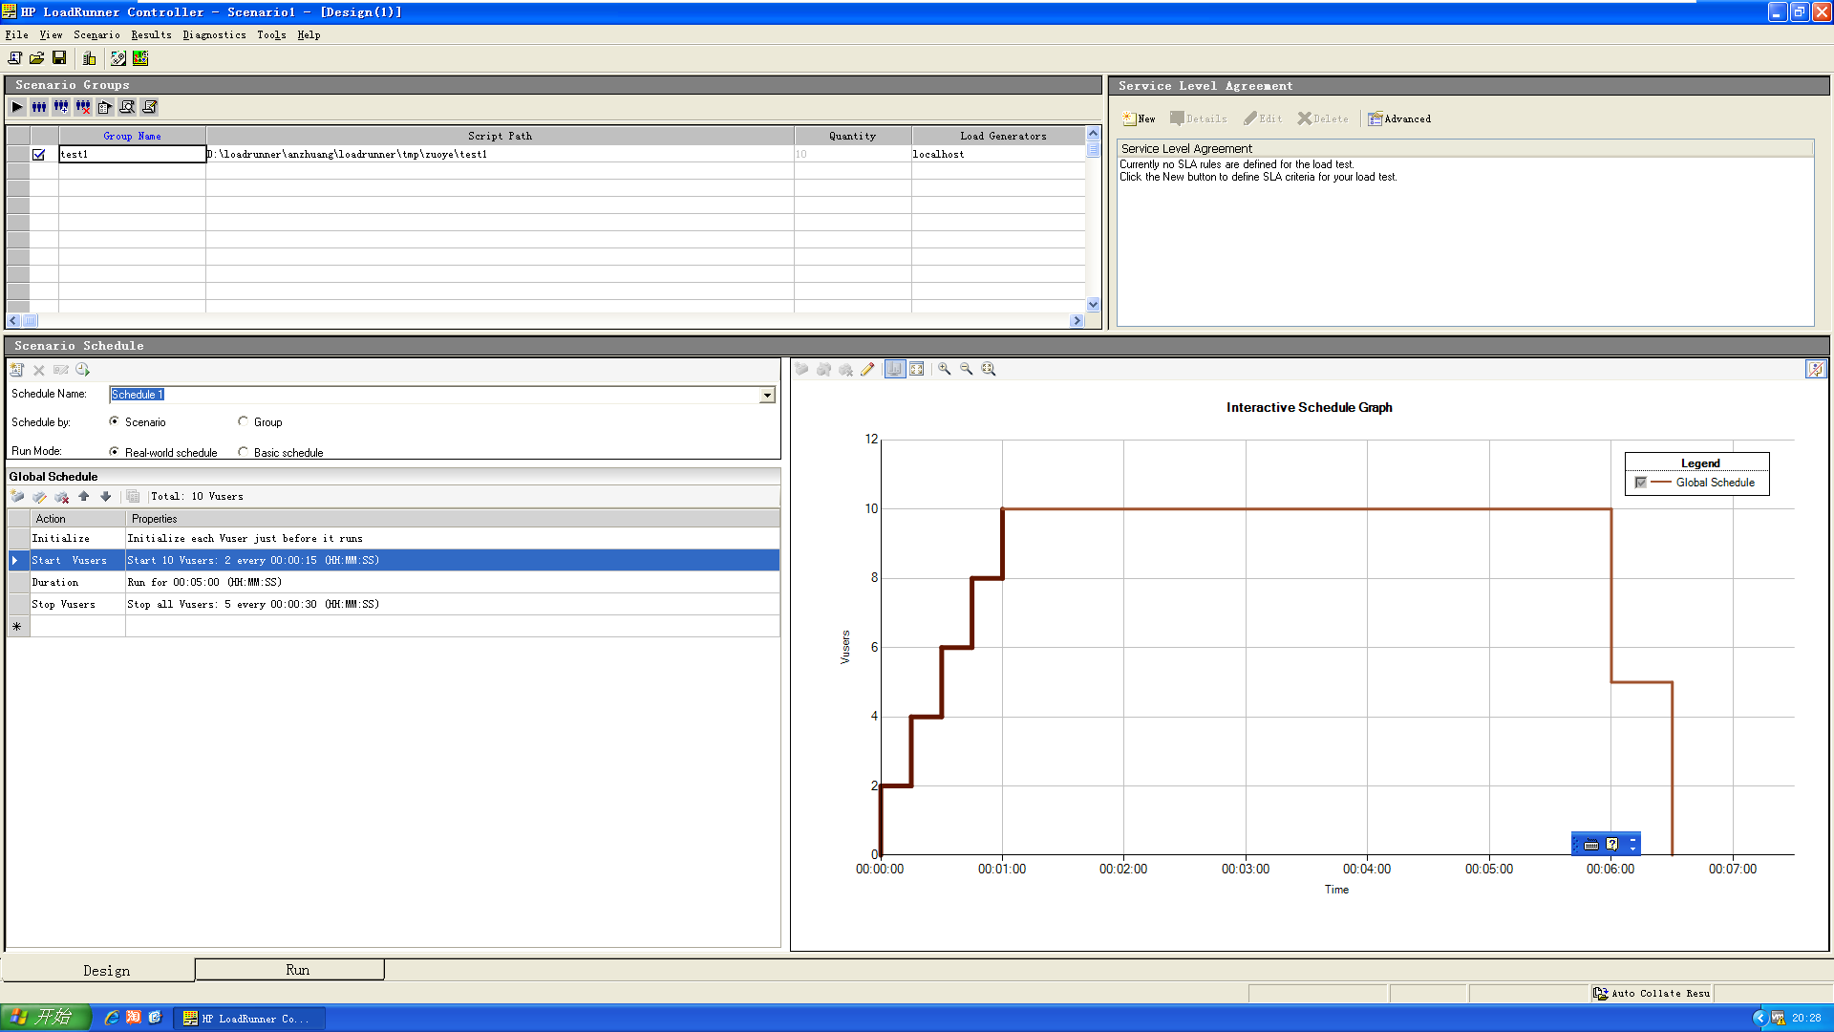Click the Design tab

pos(106,970)
